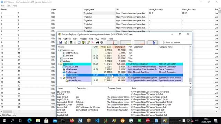221x124 pixels.
Task: Sort by the CPU column header
Action: (95, 47)
